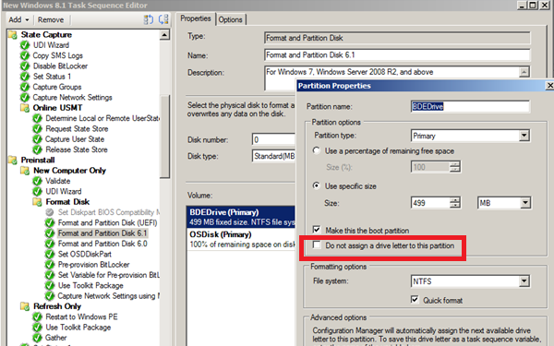Select Determine Local or Remote UserState step

pyautogui.click(x=102, y=118)
